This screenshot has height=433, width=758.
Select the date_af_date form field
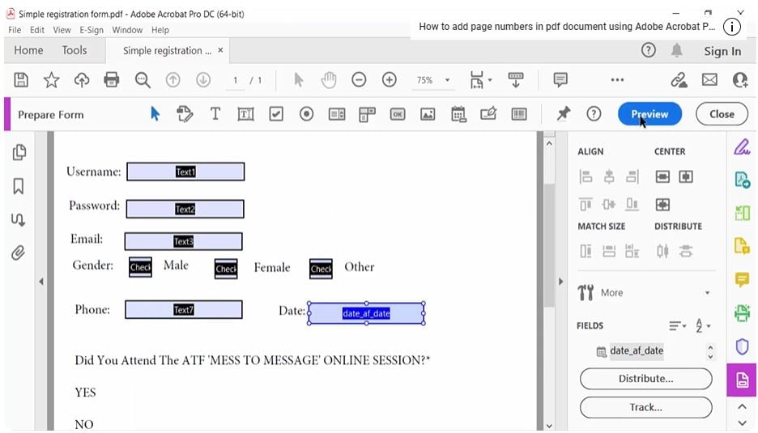click(366, 313)
